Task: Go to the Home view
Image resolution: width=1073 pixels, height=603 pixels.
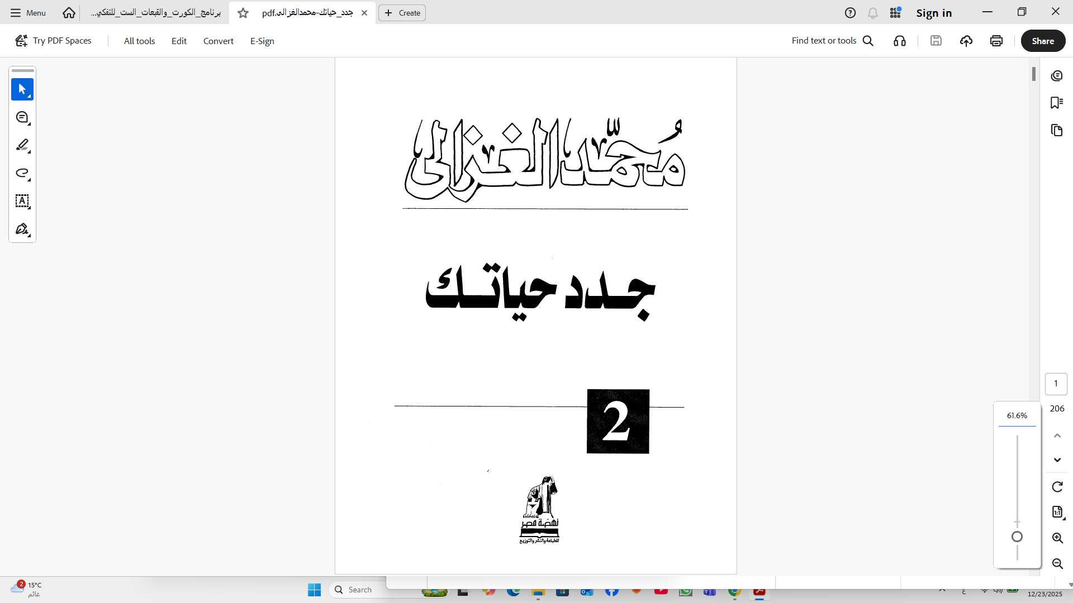Action: [69, 13]
